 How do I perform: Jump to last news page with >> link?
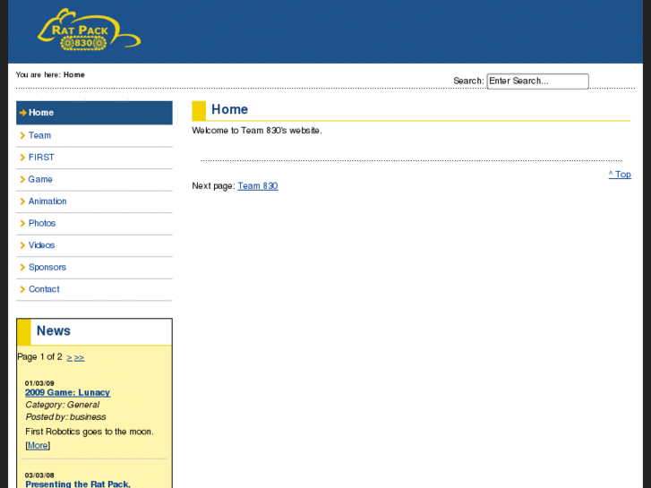(x=80, y=357)
